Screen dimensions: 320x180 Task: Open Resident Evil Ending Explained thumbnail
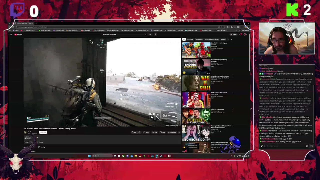point(196,66)
